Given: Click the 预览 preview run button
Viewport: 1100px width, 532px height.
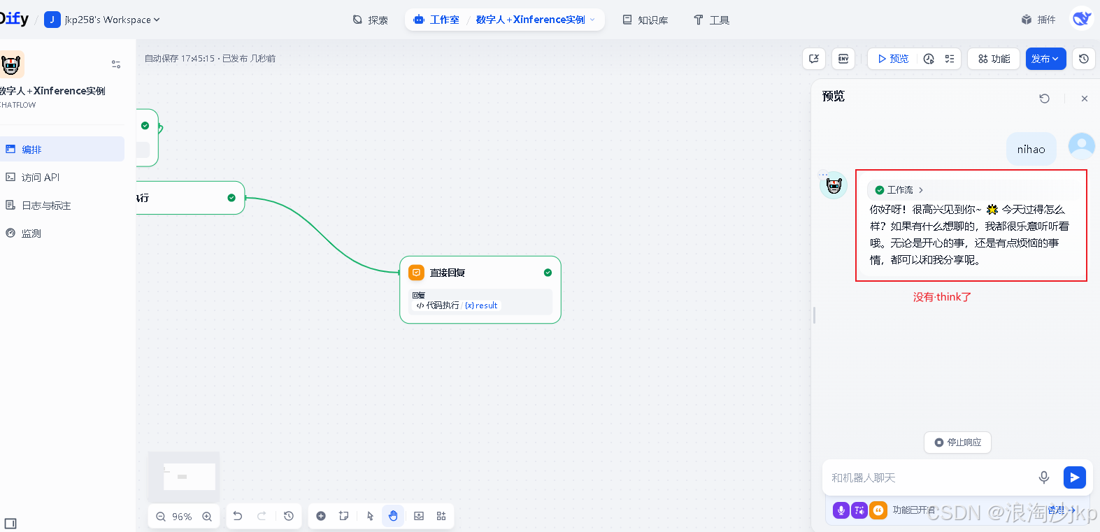Looking at the screenshot, I should tap(893, 59).
